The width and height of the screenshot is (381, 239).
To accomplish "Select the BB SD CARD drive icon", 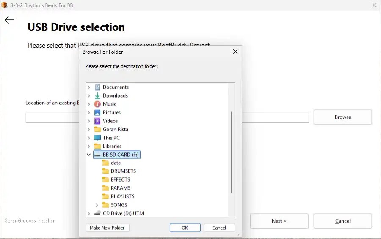I will pos(97,155).
